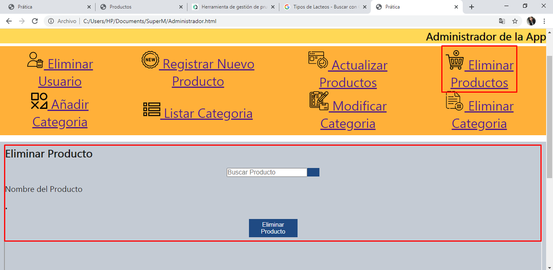Reload the Administrador.html page
Screen dimensions: 553x270
[35, 21]
